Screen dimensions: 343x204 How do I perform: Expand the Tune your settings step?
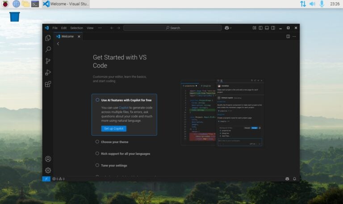[114, 166]
